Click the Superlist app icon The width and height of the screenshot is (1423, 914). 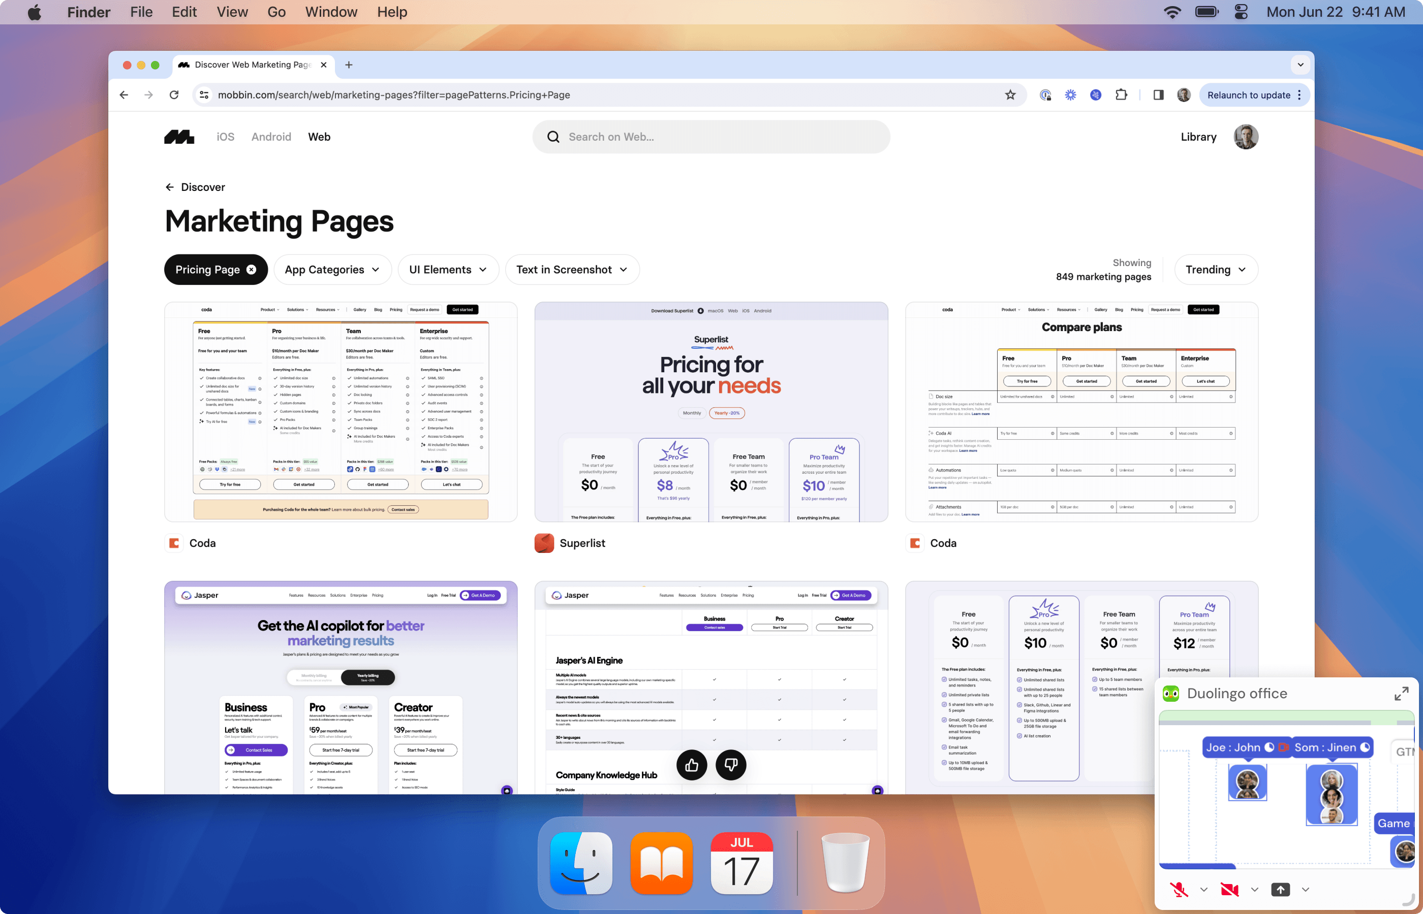[x=544, y=543]
